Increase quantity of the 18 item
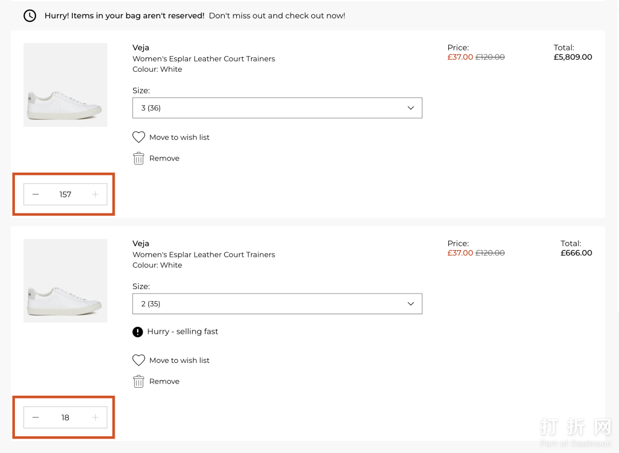Image resolution: width=619 pixels, height=453 pixels. pyautogui.click(x=95, y=417)
